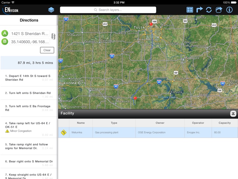This screenshot has width=238, height=179.
Task: Tap the directions turn-arrow icon
Action: 200,10
